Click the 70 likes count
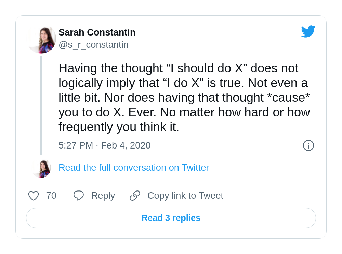 tap(51, 196)
